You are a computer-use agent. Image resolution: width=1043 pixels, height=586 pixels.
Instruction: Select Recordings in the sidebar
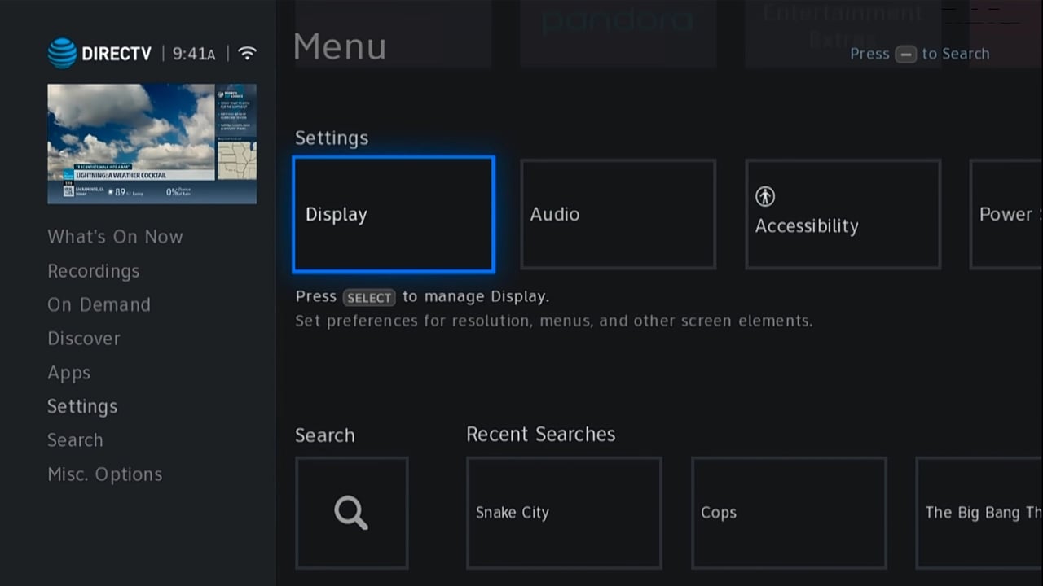93,270
